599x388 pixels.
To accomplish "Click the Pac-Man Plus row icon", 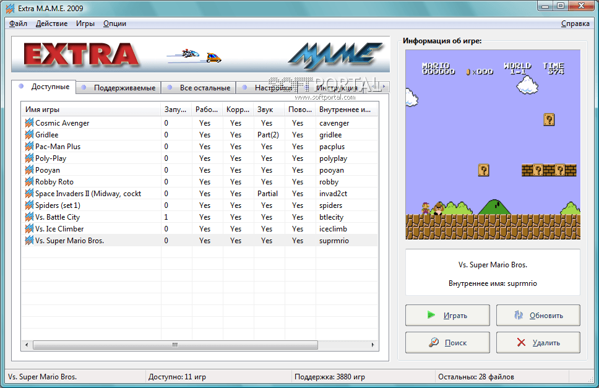I will (29, 146).
